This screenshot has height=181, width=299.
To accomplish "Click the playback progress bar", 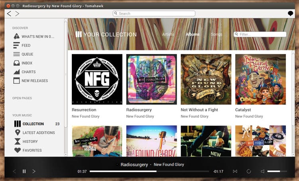I will tap(149, 171).
